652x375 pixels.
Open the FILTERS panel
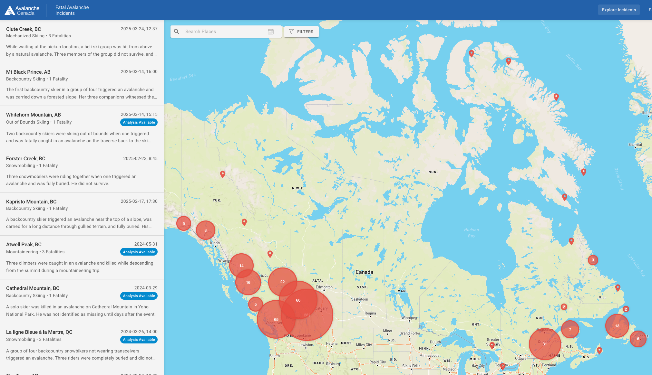[301, 32]
